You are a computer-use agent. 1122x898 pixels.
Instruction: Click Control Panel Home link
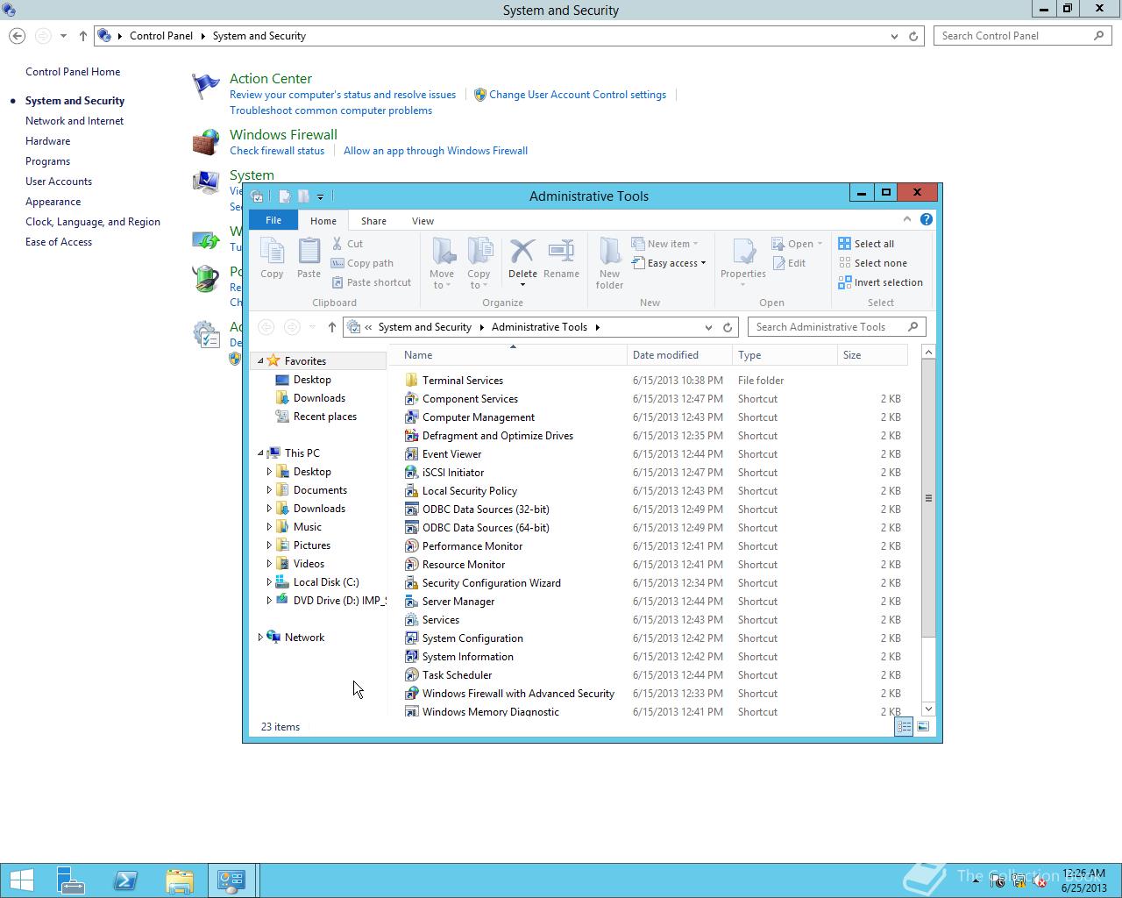click(x=73, y=72)
